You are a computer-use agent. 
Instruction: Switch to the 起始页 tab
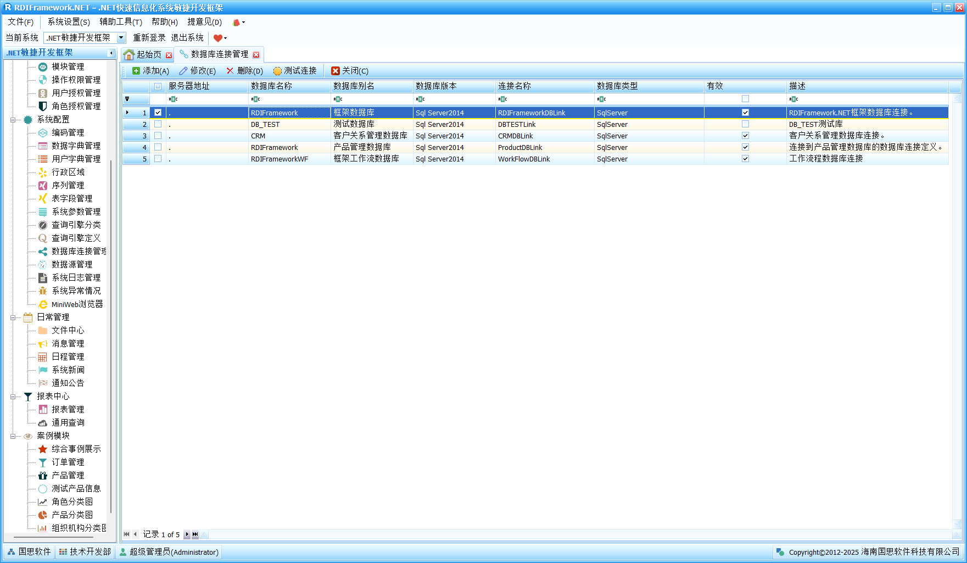pyautogui.click(x=148, y=54)
